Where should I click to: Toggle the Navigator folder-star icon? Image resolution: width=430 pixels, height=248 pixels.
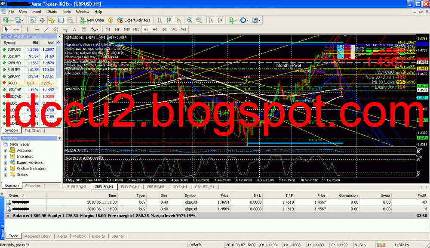click(x=51, y=20)
